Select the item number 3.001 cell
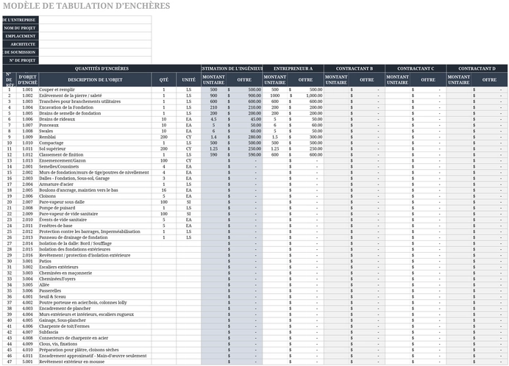Image resolution: width=509 pixels, height=366 pixels. click(27, 261)
